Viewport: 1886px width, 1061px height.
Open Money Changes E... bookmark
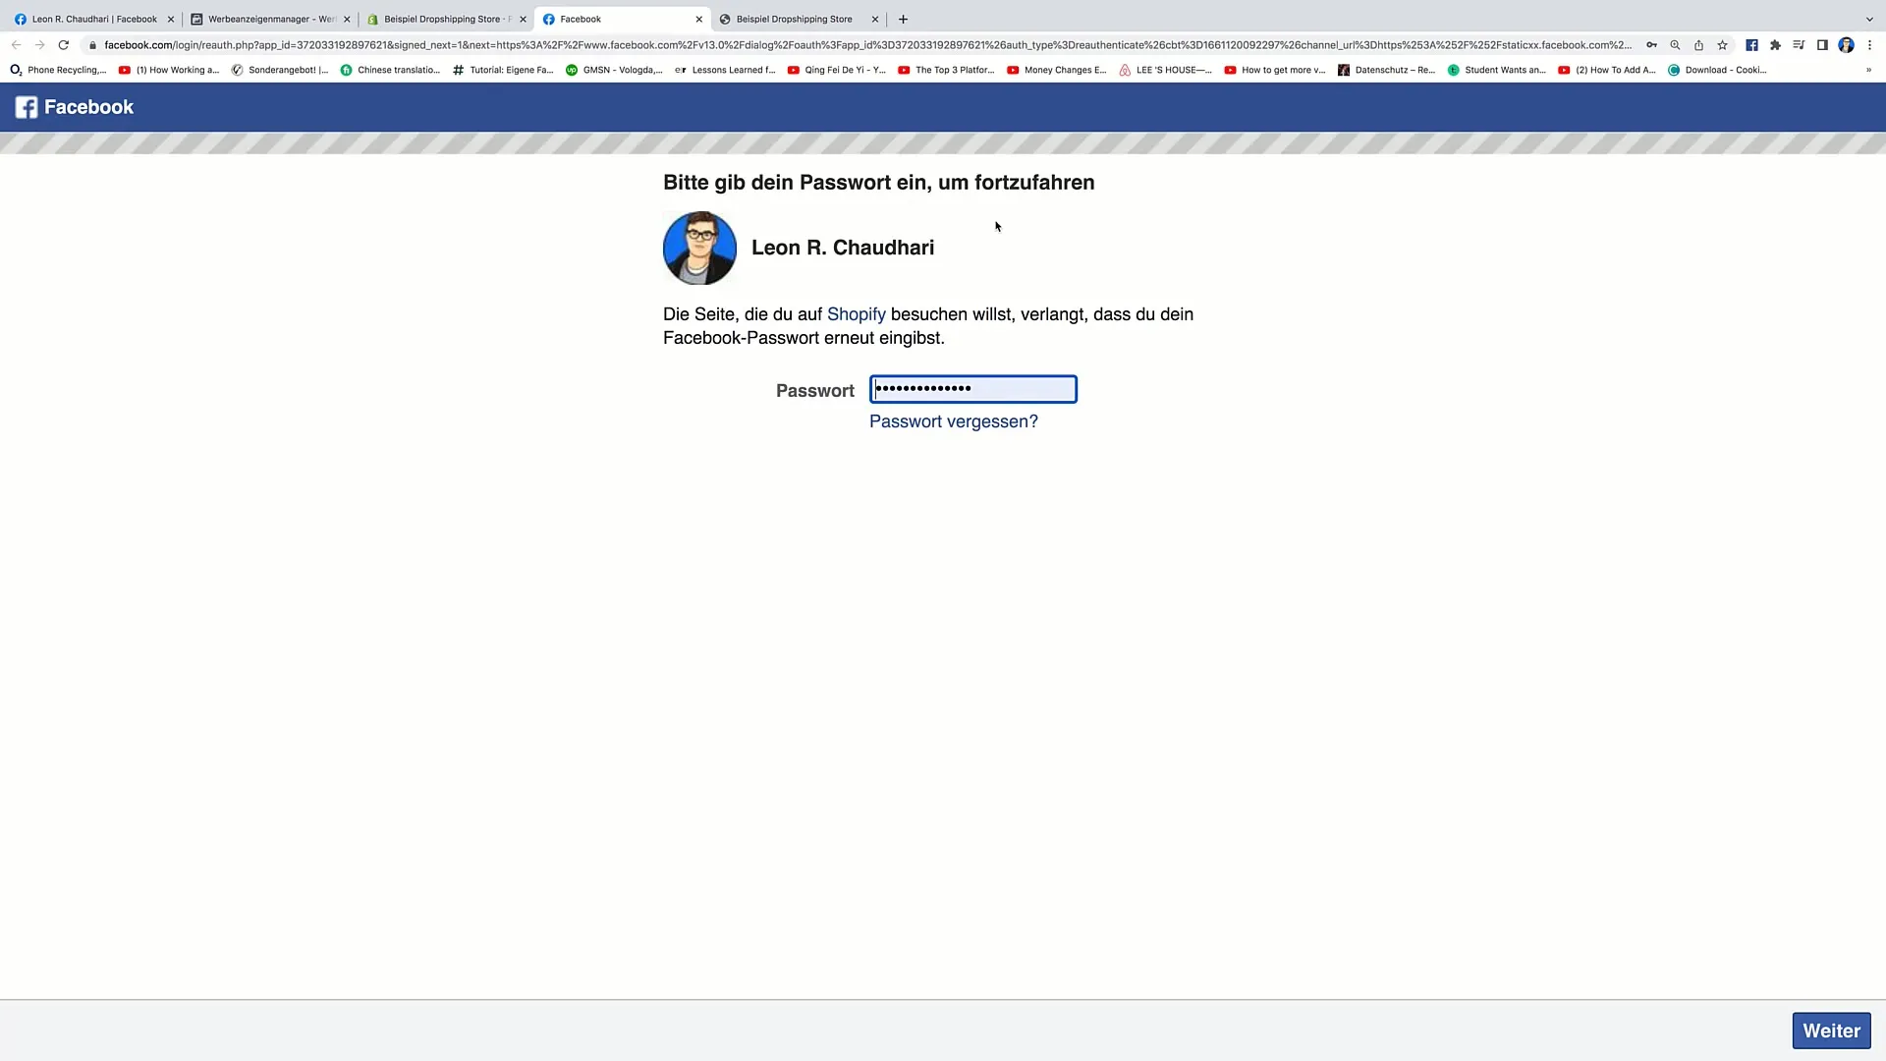(1057, 70)
